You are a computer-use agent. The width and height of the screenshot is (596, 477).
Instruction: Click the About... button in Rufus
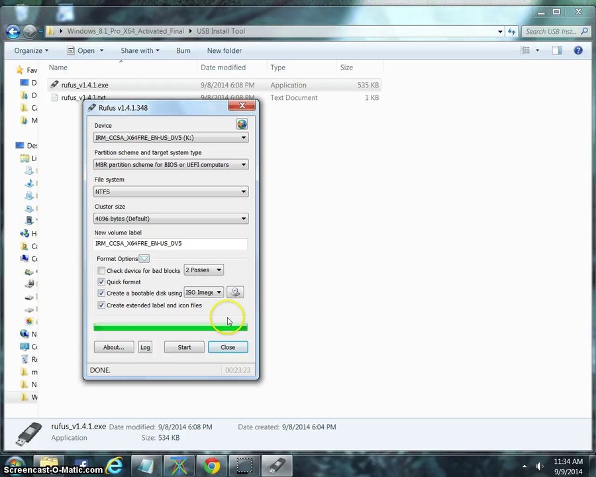coord(114,347)
